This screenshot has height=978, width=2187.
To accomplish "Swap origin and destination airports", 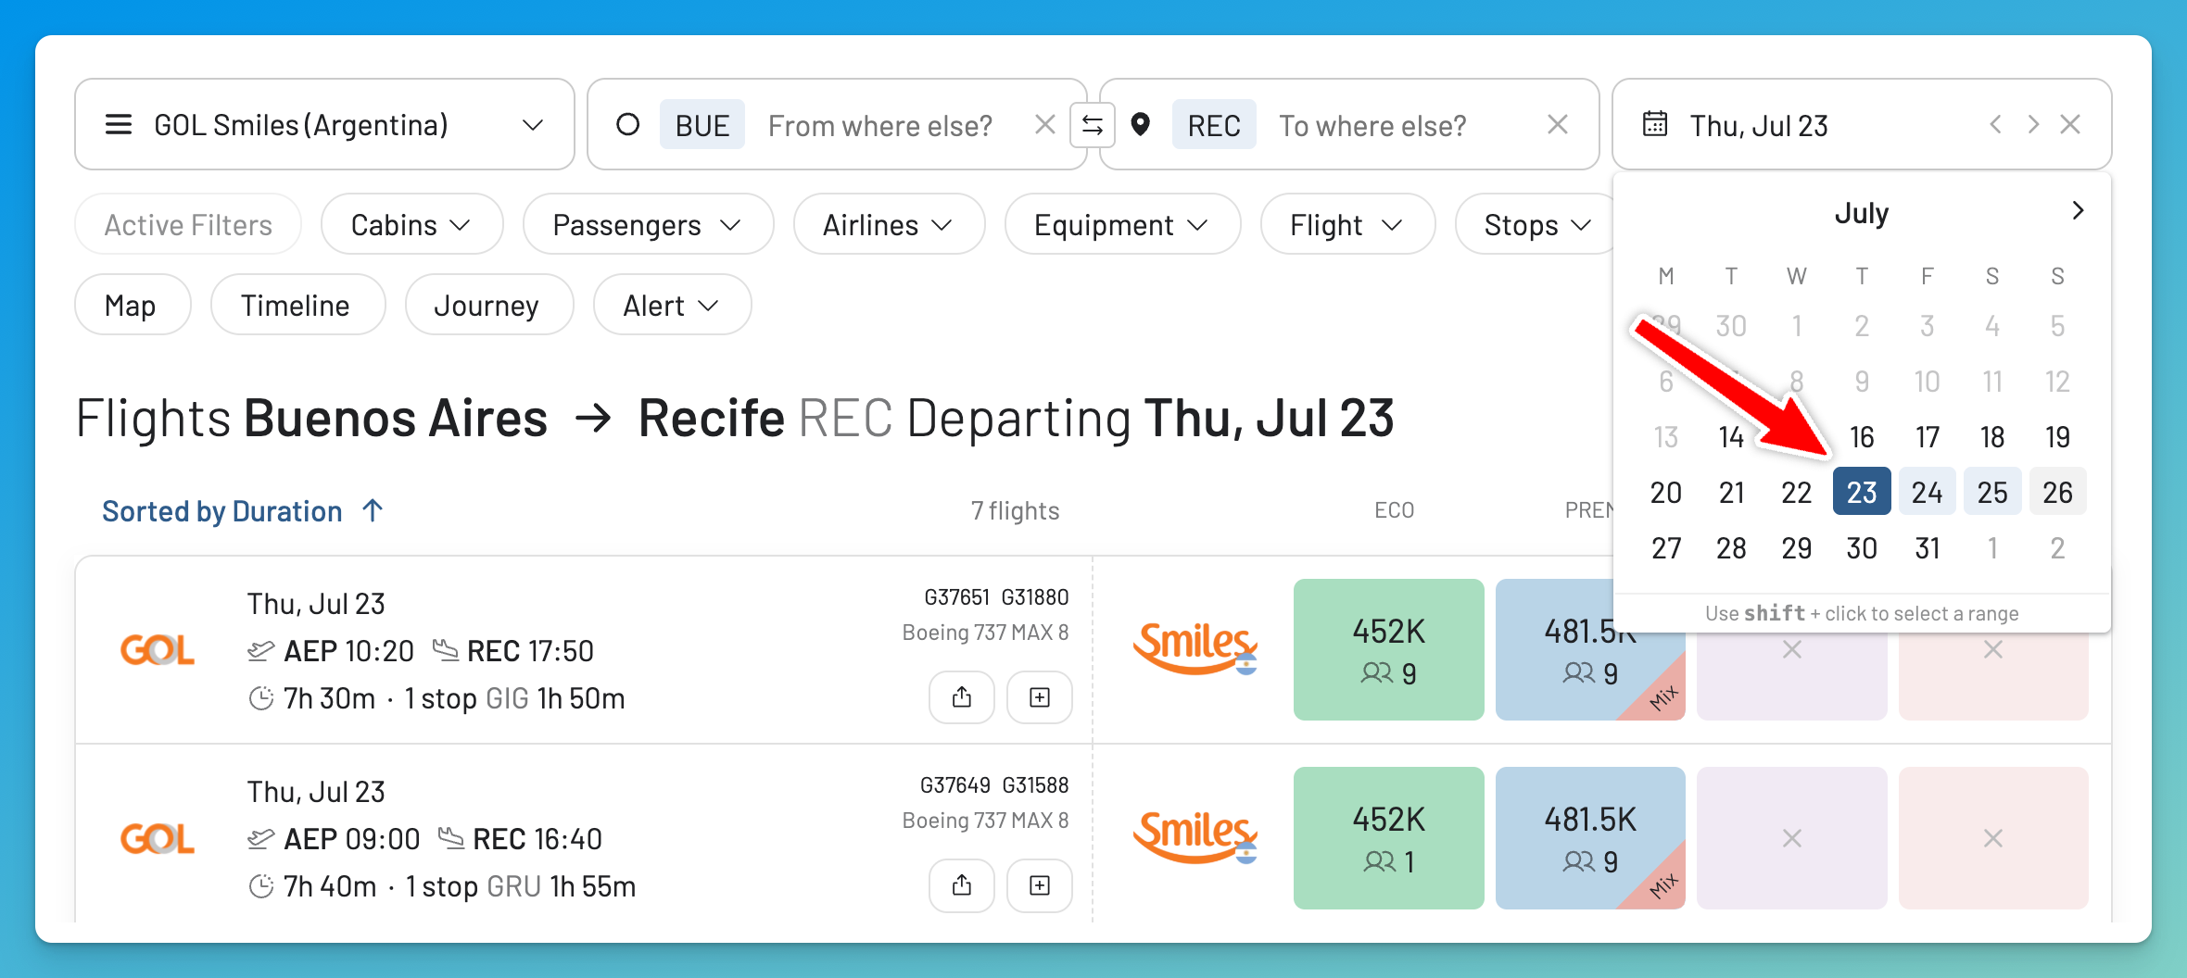I will pos(1092,125).
